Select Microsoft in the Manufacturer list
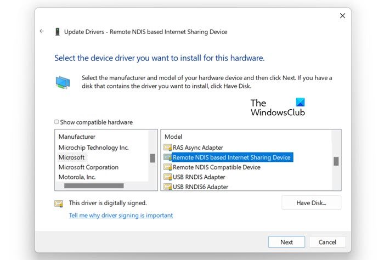The width and height of the screenshot is (384, 260). coord(72,157)
